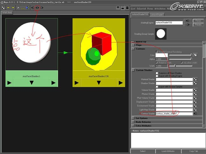The height and width of the screenshot is (154, 206).
Task: Click the Notes text area
Action: point(168,140)
